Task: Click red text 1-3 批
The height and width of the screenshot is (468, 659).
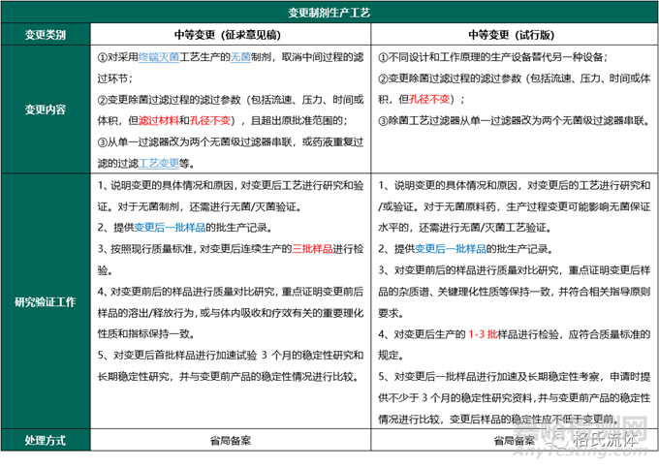Action: point(483,334)
